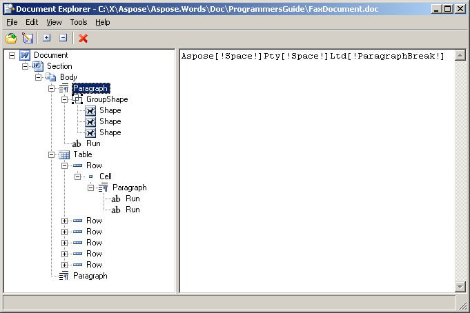Click the red X Remove icon
470x313 pixels.
84,39
